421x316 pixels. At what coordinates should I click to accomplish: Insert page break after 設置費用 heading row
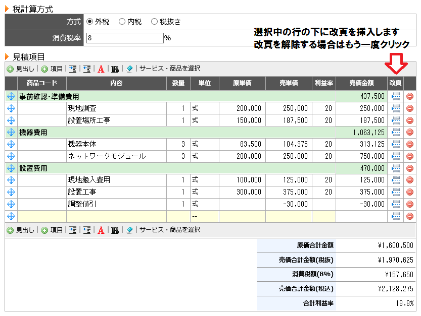(x=396, y=168)
